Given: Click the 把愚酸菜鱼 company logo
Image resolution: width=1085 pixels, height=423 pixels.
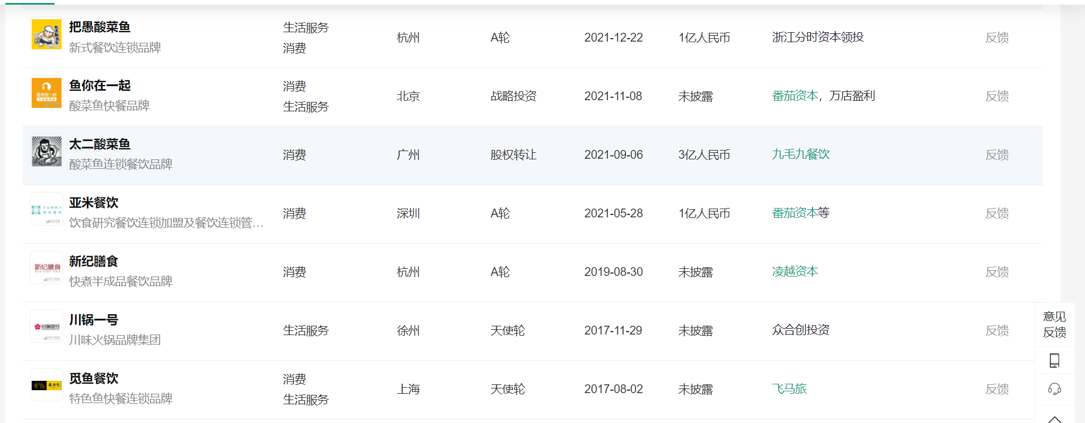Looking at the screenshot, I should point(46,34).
